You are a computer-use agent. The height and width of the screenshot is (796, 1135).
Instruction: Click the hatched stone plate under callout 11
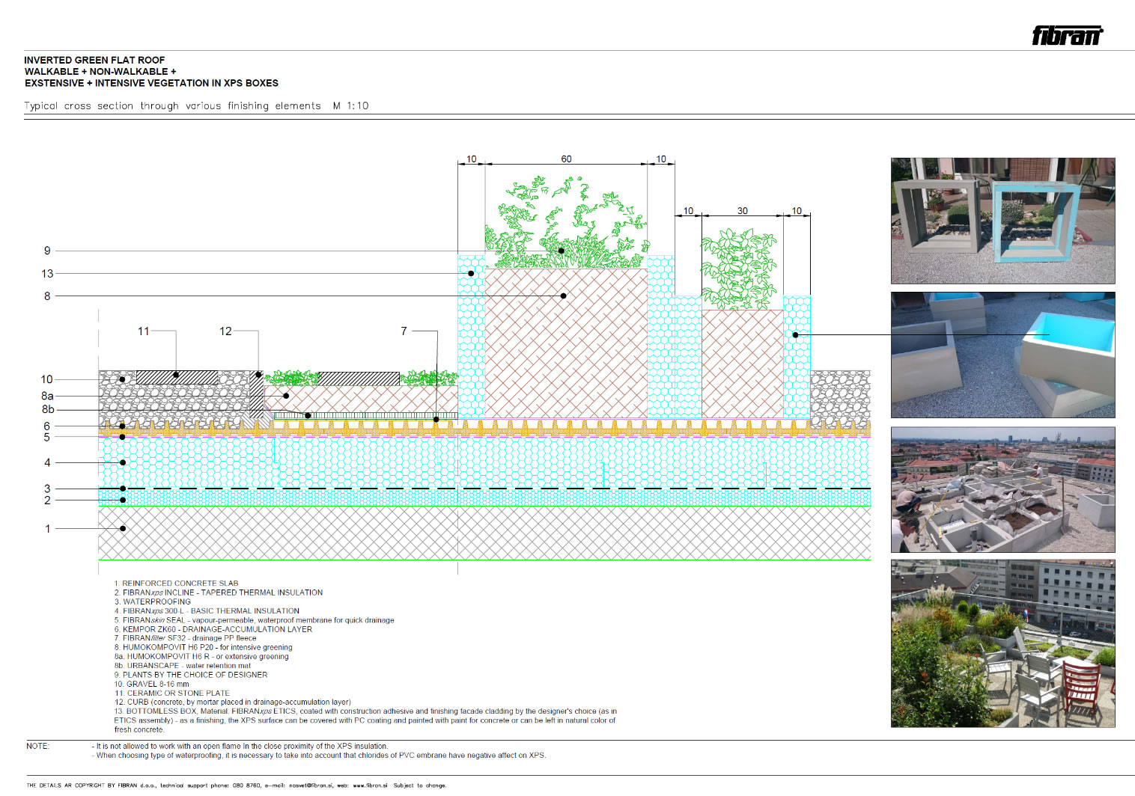click(177, 377)
